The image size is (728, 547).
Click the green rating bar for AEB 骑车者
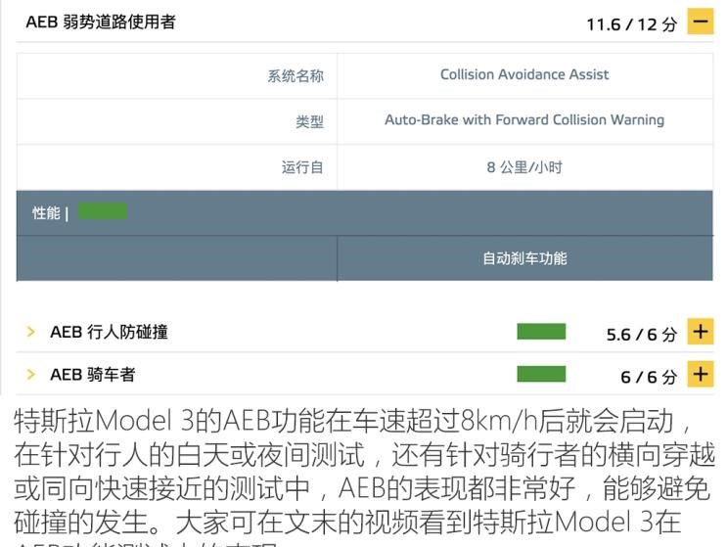click(x=541, y=374)
